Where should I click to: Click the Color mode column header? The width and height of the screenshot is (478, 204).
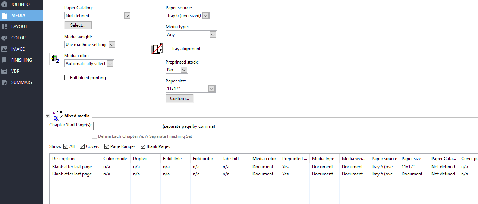click(116, 159)
